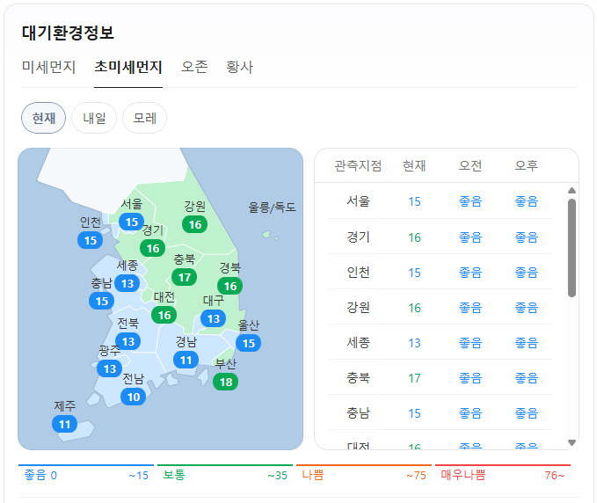The image size is (597, 503).
Task: Click the 좋음 legend label
Action: coord(35,475)
